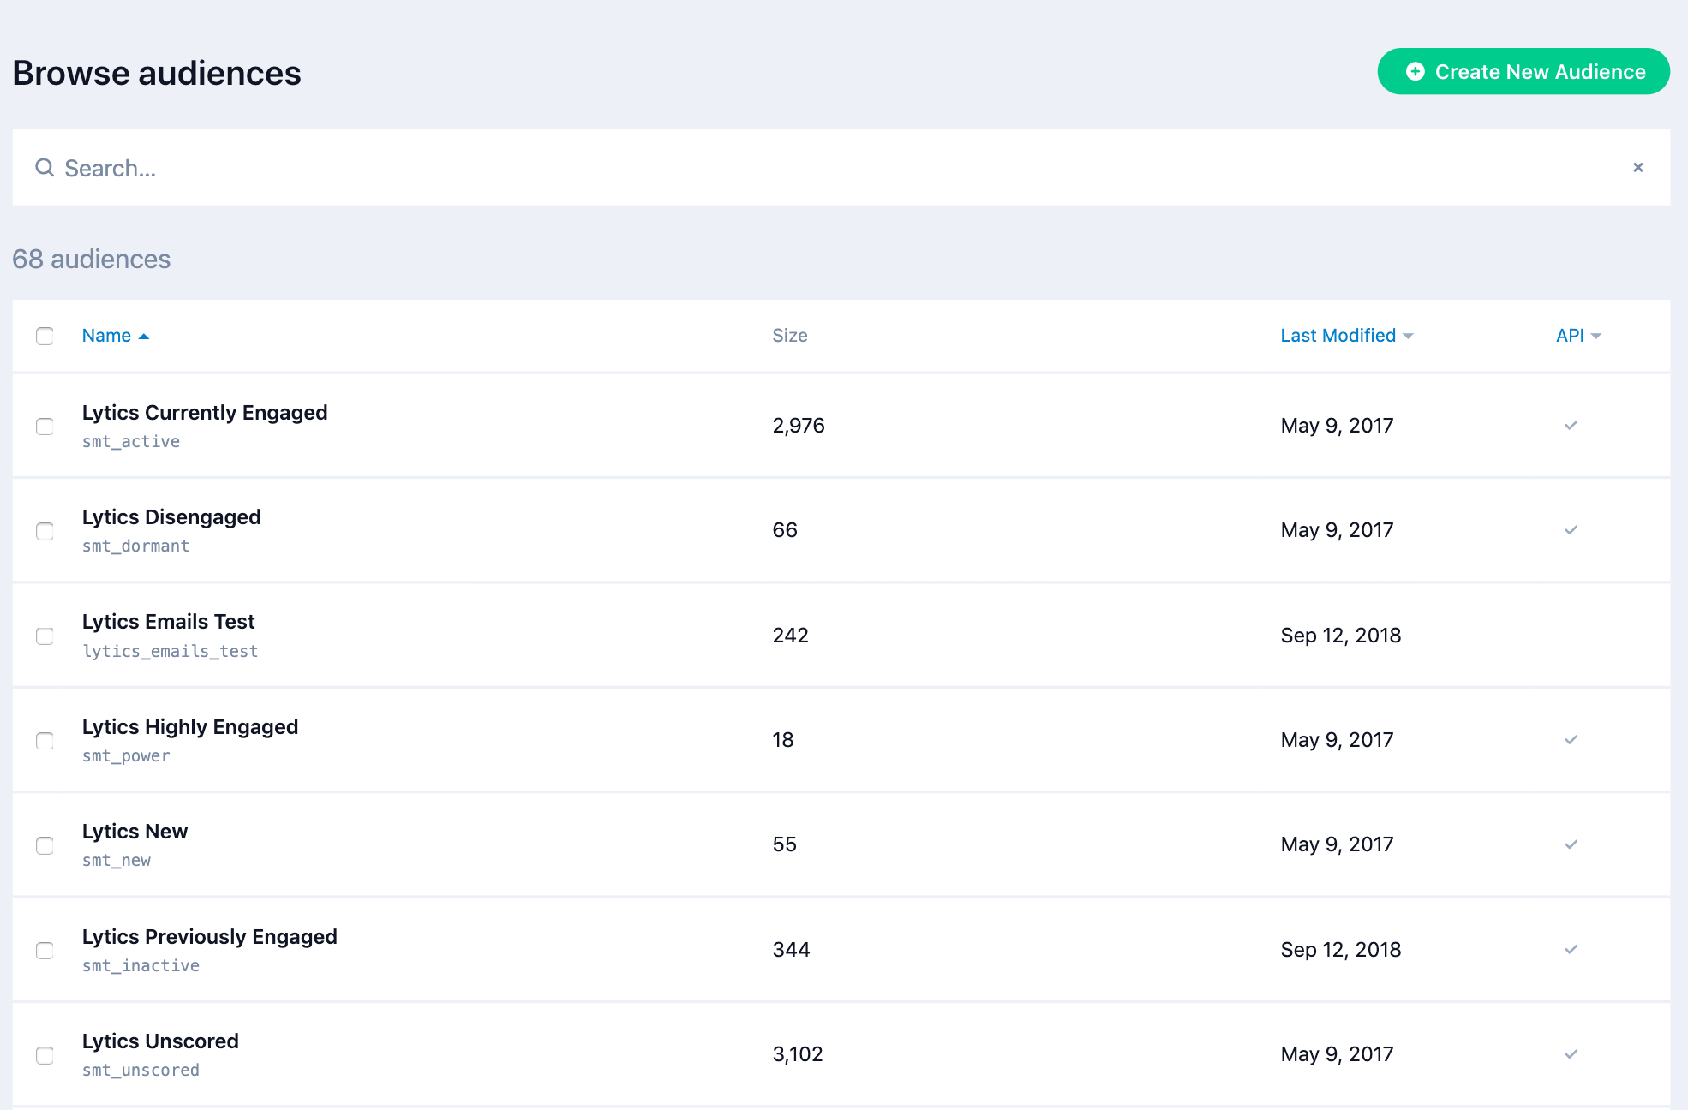Open the Lytics Previously Engaged audience
Viewport: 1688px width, 1110px height.
(x=209, y=937)
